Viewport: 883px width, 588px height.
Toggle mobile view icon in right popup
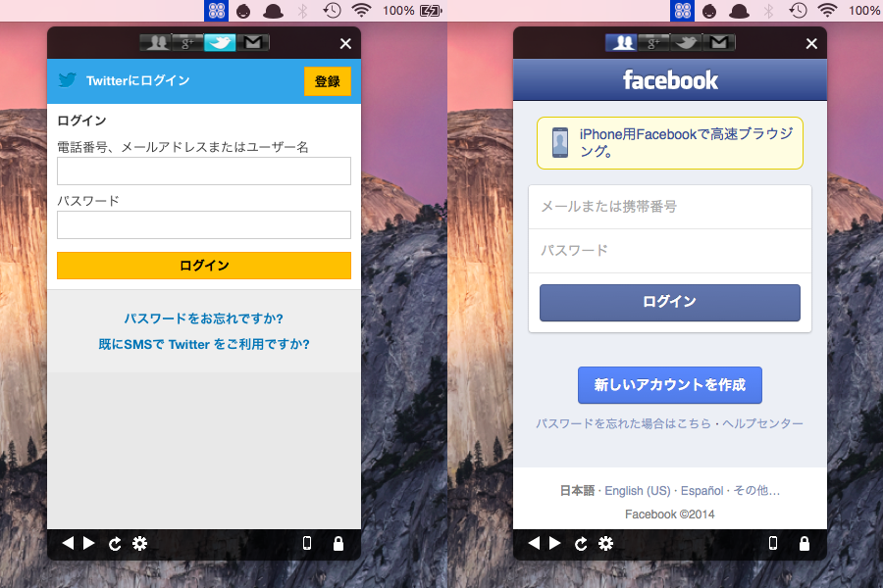pyautogui.click(x=773, y=543)
